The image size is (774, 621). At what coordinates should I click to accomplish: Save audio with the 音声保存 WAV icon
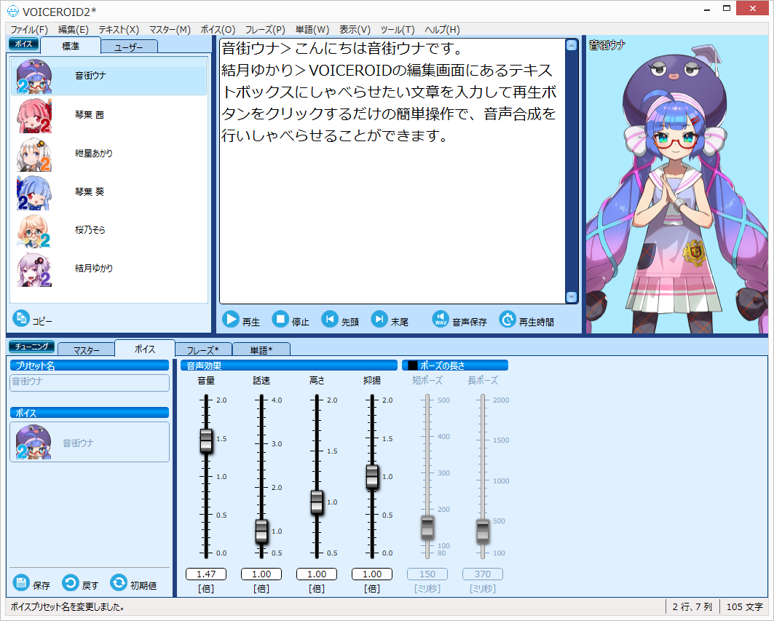point(441,320)
